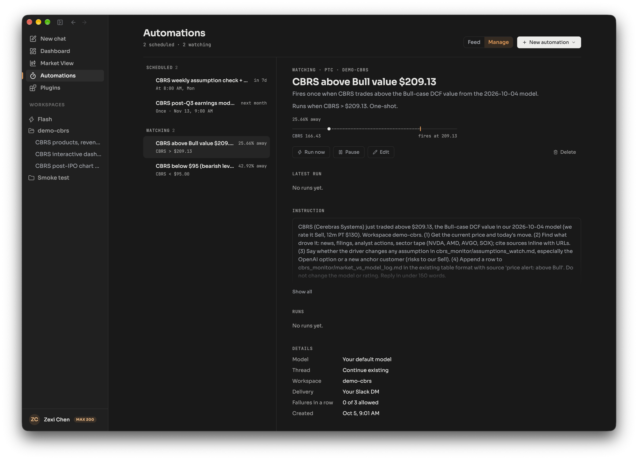Select Automations in sidebar

tap(65, 76)
